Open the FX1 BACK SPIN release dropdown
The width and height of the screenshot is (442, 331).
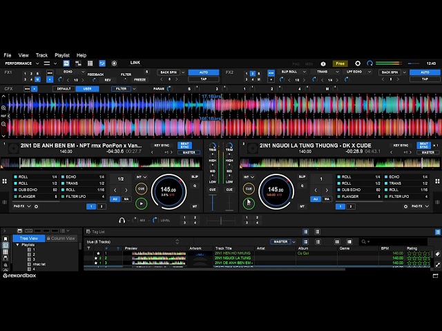pos(183,72)
